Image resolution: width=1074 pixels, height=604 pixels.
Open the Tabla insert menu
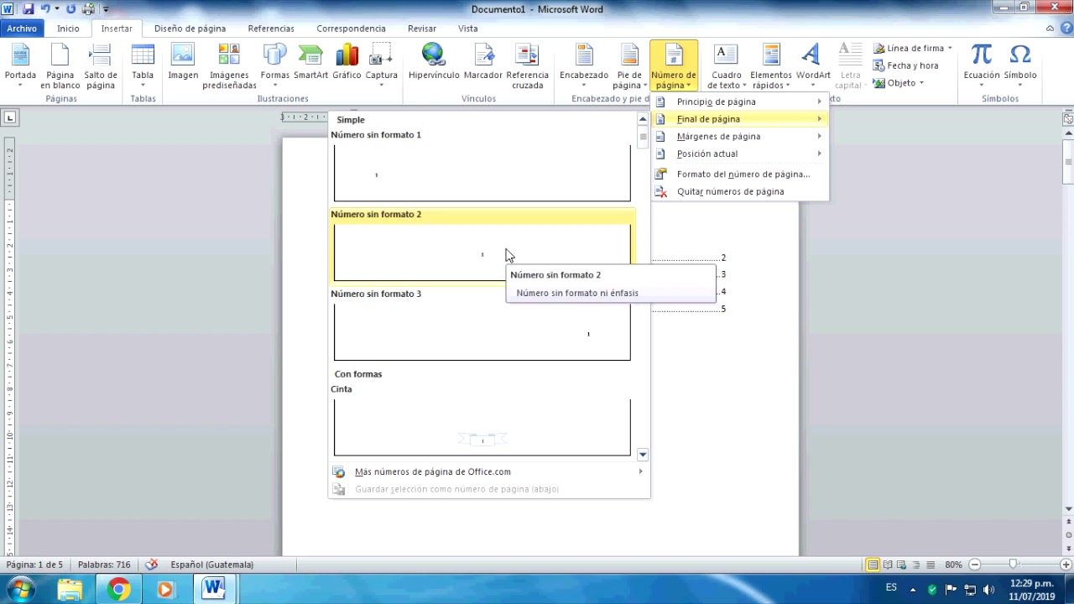pos(143,66)
